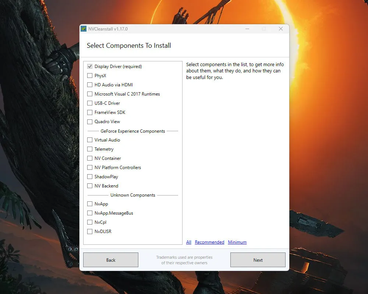Close the NVCleanstall window
Viewport: 368px width, 294px height.
[x=281, y=29]
